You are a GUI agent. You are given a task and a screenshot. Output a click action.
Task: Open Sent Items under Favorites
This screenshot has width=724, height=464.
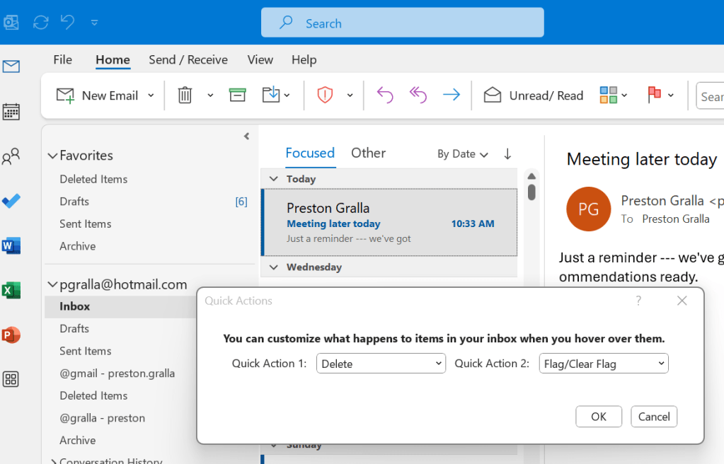point(86,224)
